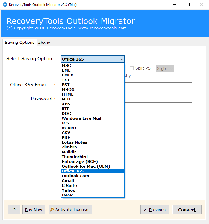
Task: Select ICS from the list
Action: coord(93,123)
